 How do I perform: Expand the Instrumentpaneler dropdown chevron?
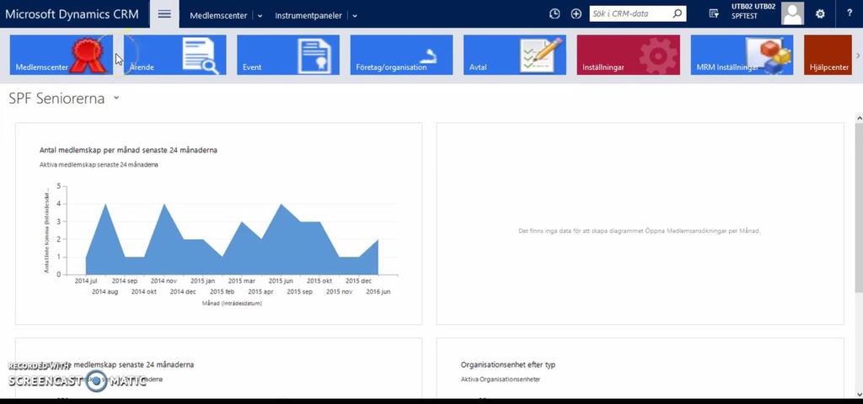(355, 16)
